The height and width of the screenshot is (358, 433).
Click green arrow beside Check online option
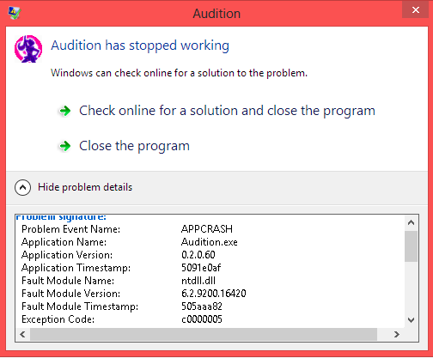[65, 111]
